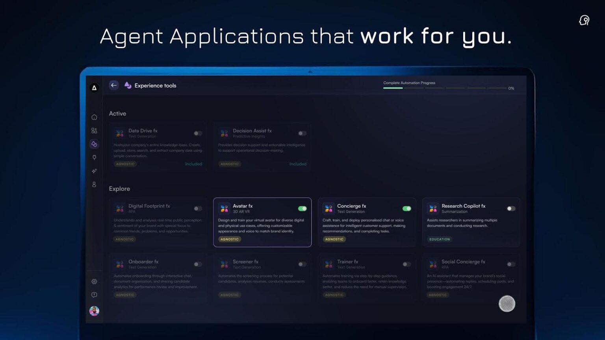Turn off the Concierge fx toggle
Viewport: 605px width, 340px height.
(406, 209)
